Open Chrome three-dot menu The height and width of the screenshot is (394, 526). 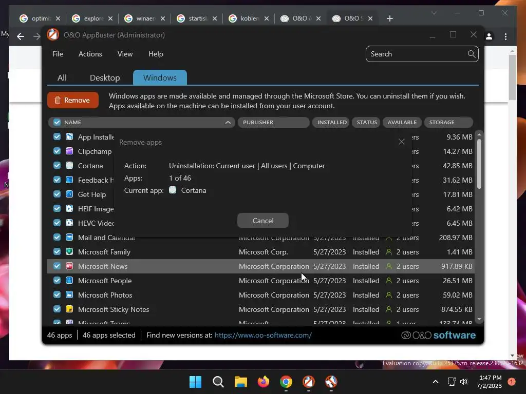click(506, 36)
